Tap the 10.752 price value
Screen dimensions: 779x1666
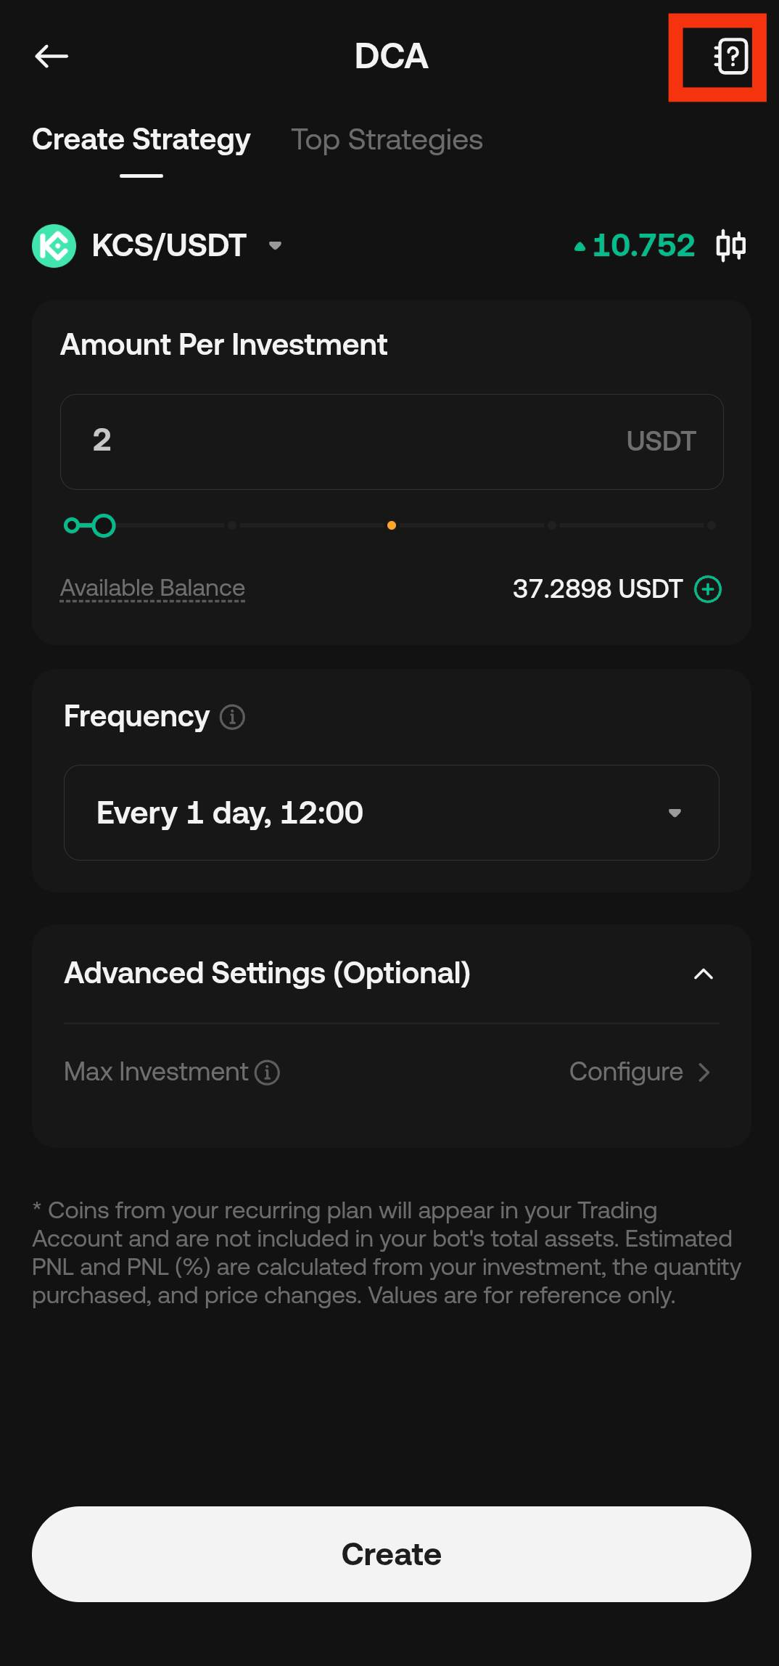[643, 245]
